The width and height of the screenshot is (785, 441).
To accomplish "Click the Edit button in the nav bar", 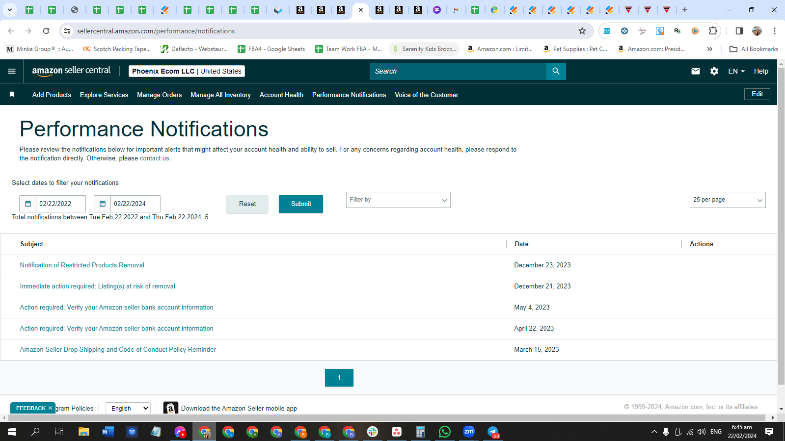I will coord(757,94).
